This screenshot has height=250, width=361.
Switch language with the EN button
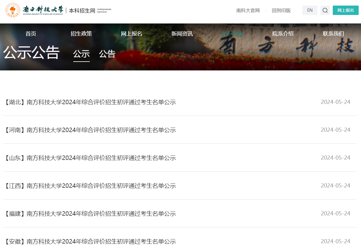310,10
